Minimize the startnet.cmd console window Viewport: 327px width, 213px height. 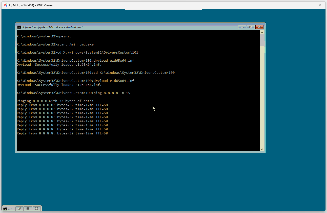click(x=242, y=27)
